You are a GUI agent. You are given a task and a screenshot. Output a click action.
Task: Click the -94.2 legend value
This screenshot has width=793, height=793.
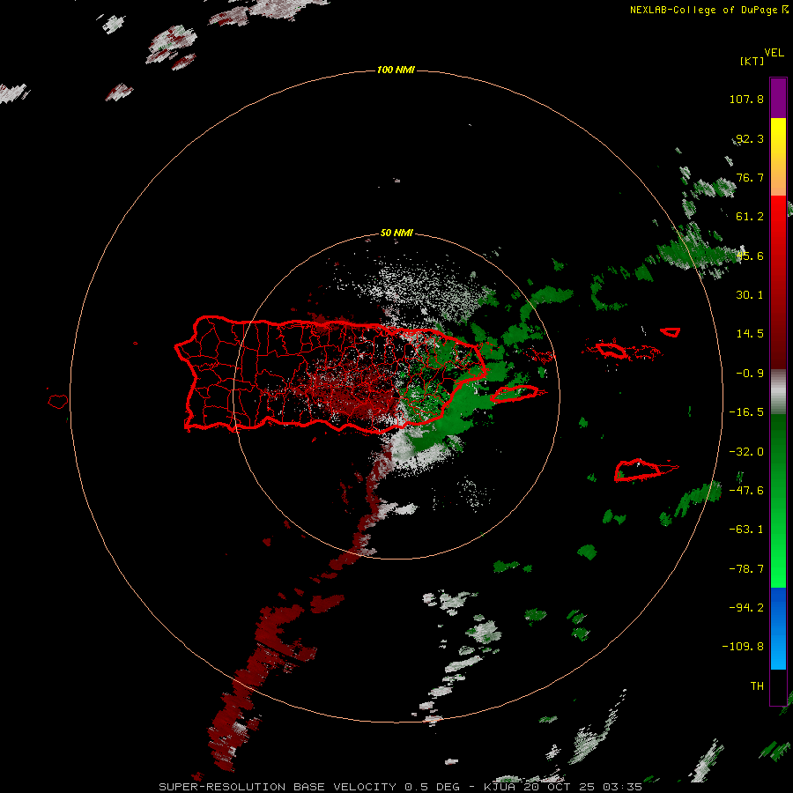[746, 608]
